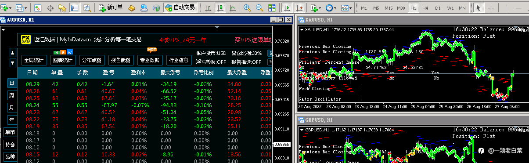Select the M1 timeframe
The width and height of the screenshot is (529, 163).
pyautogui.click(x=364, y=8)
